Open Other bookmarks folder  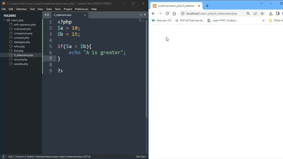(276, 20)
